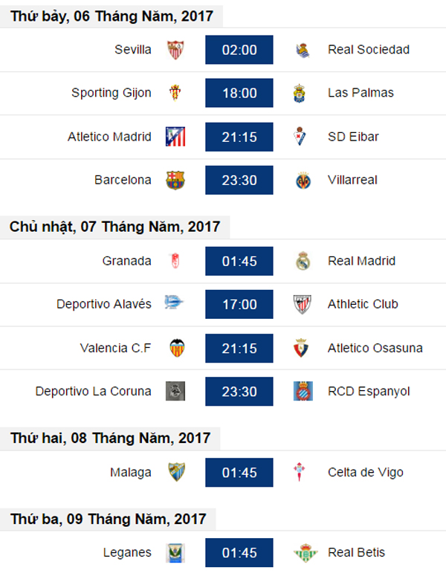Click the RCD Espanyol crest icon
Viewport: 446px width, 576px height.
click(303, 391)
